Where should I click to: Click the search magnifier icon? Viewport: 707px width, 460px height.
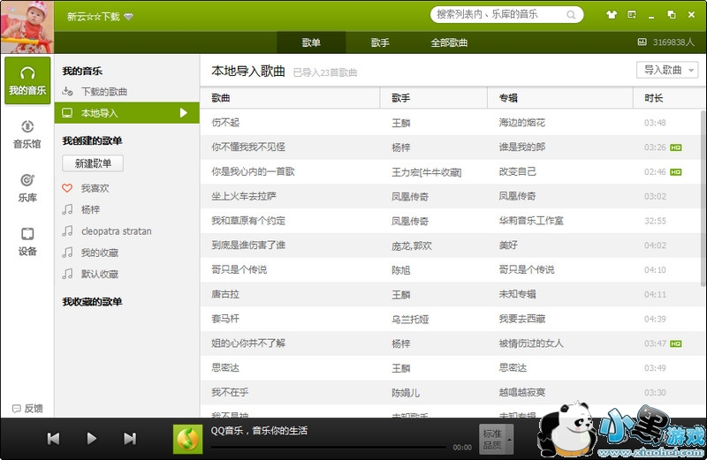point(571,15)
